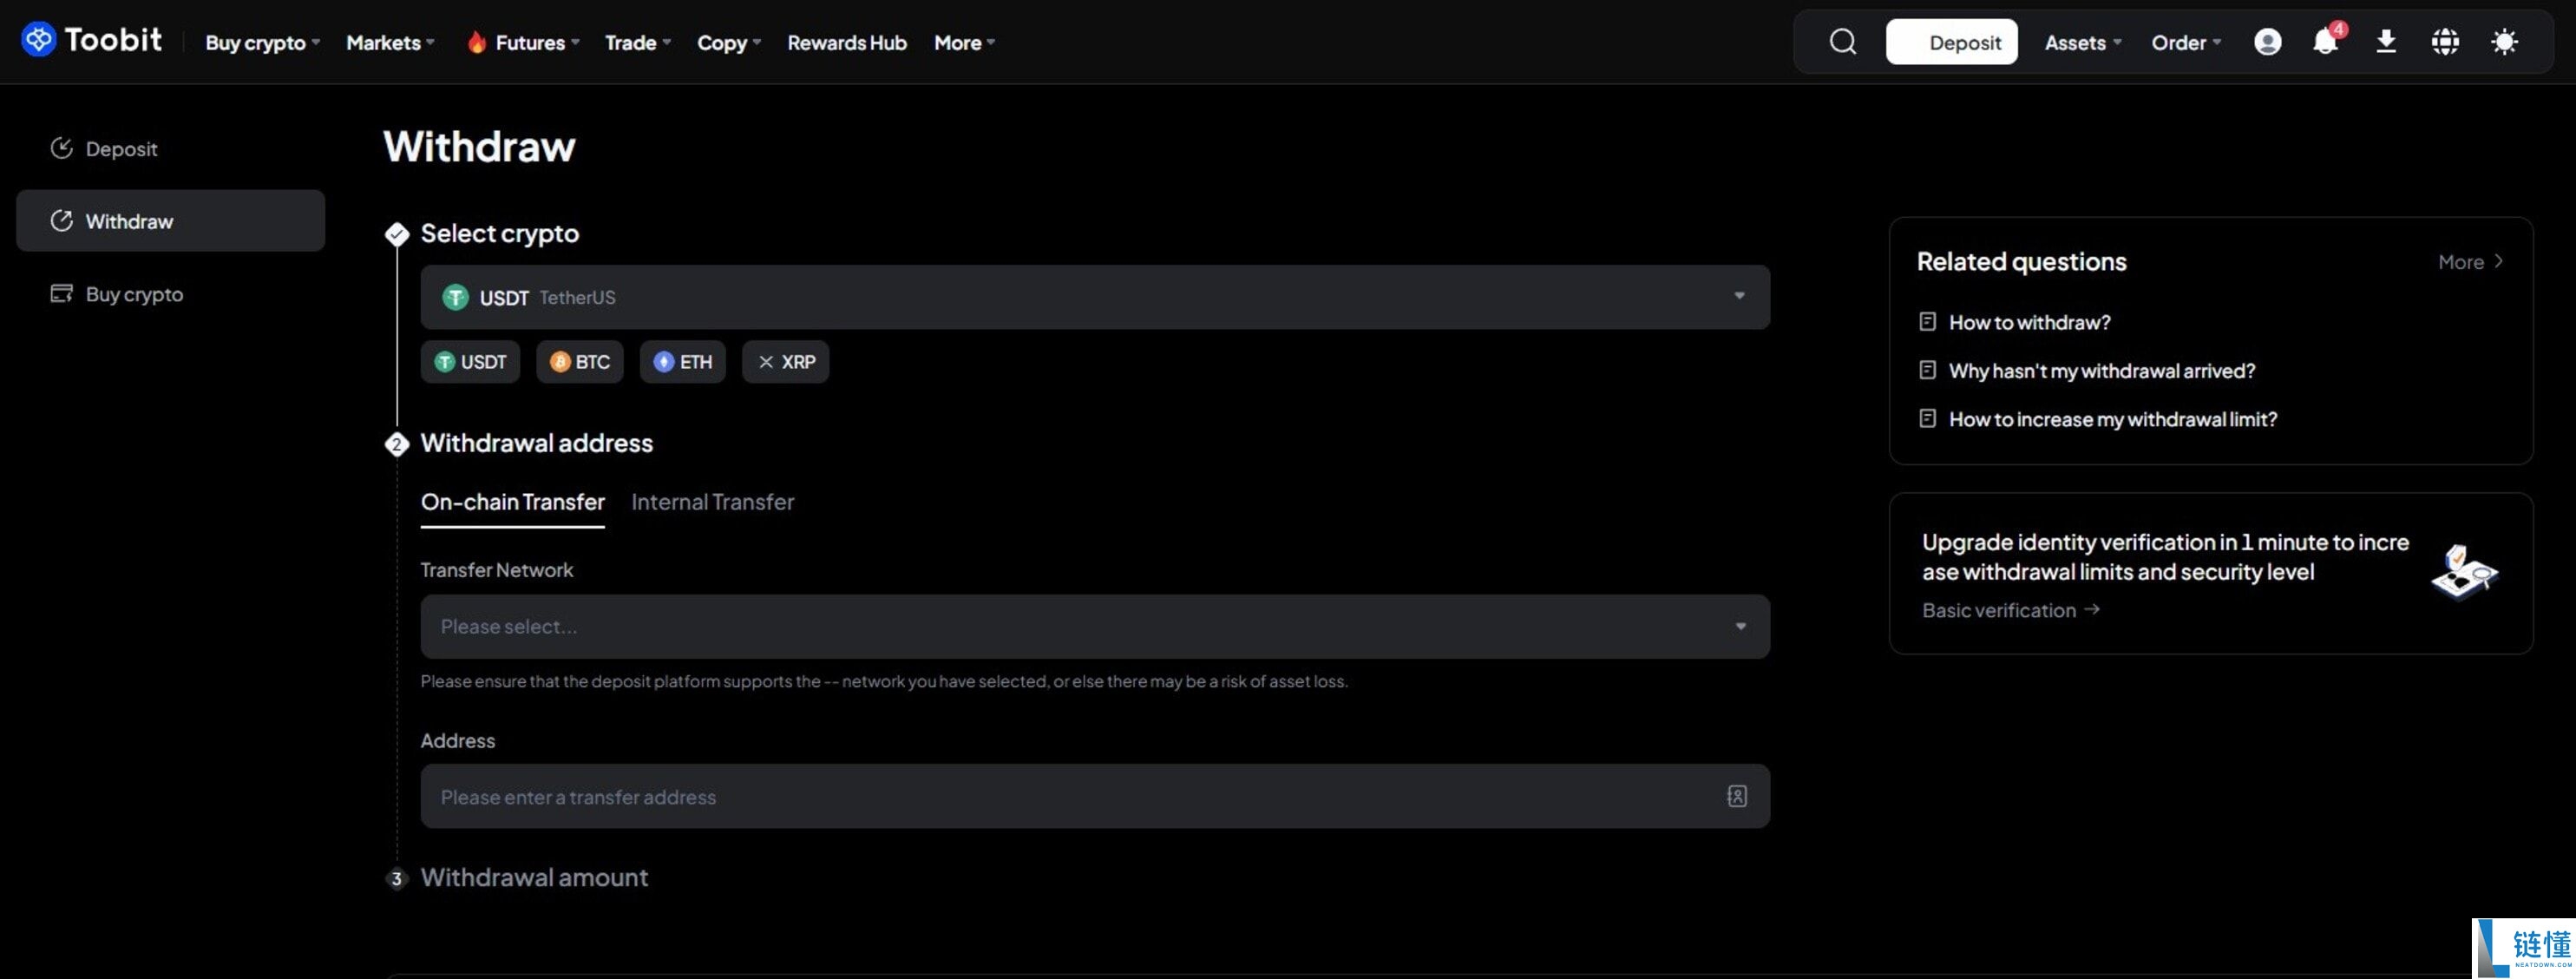Click Basic verification link

point(2010,610)
